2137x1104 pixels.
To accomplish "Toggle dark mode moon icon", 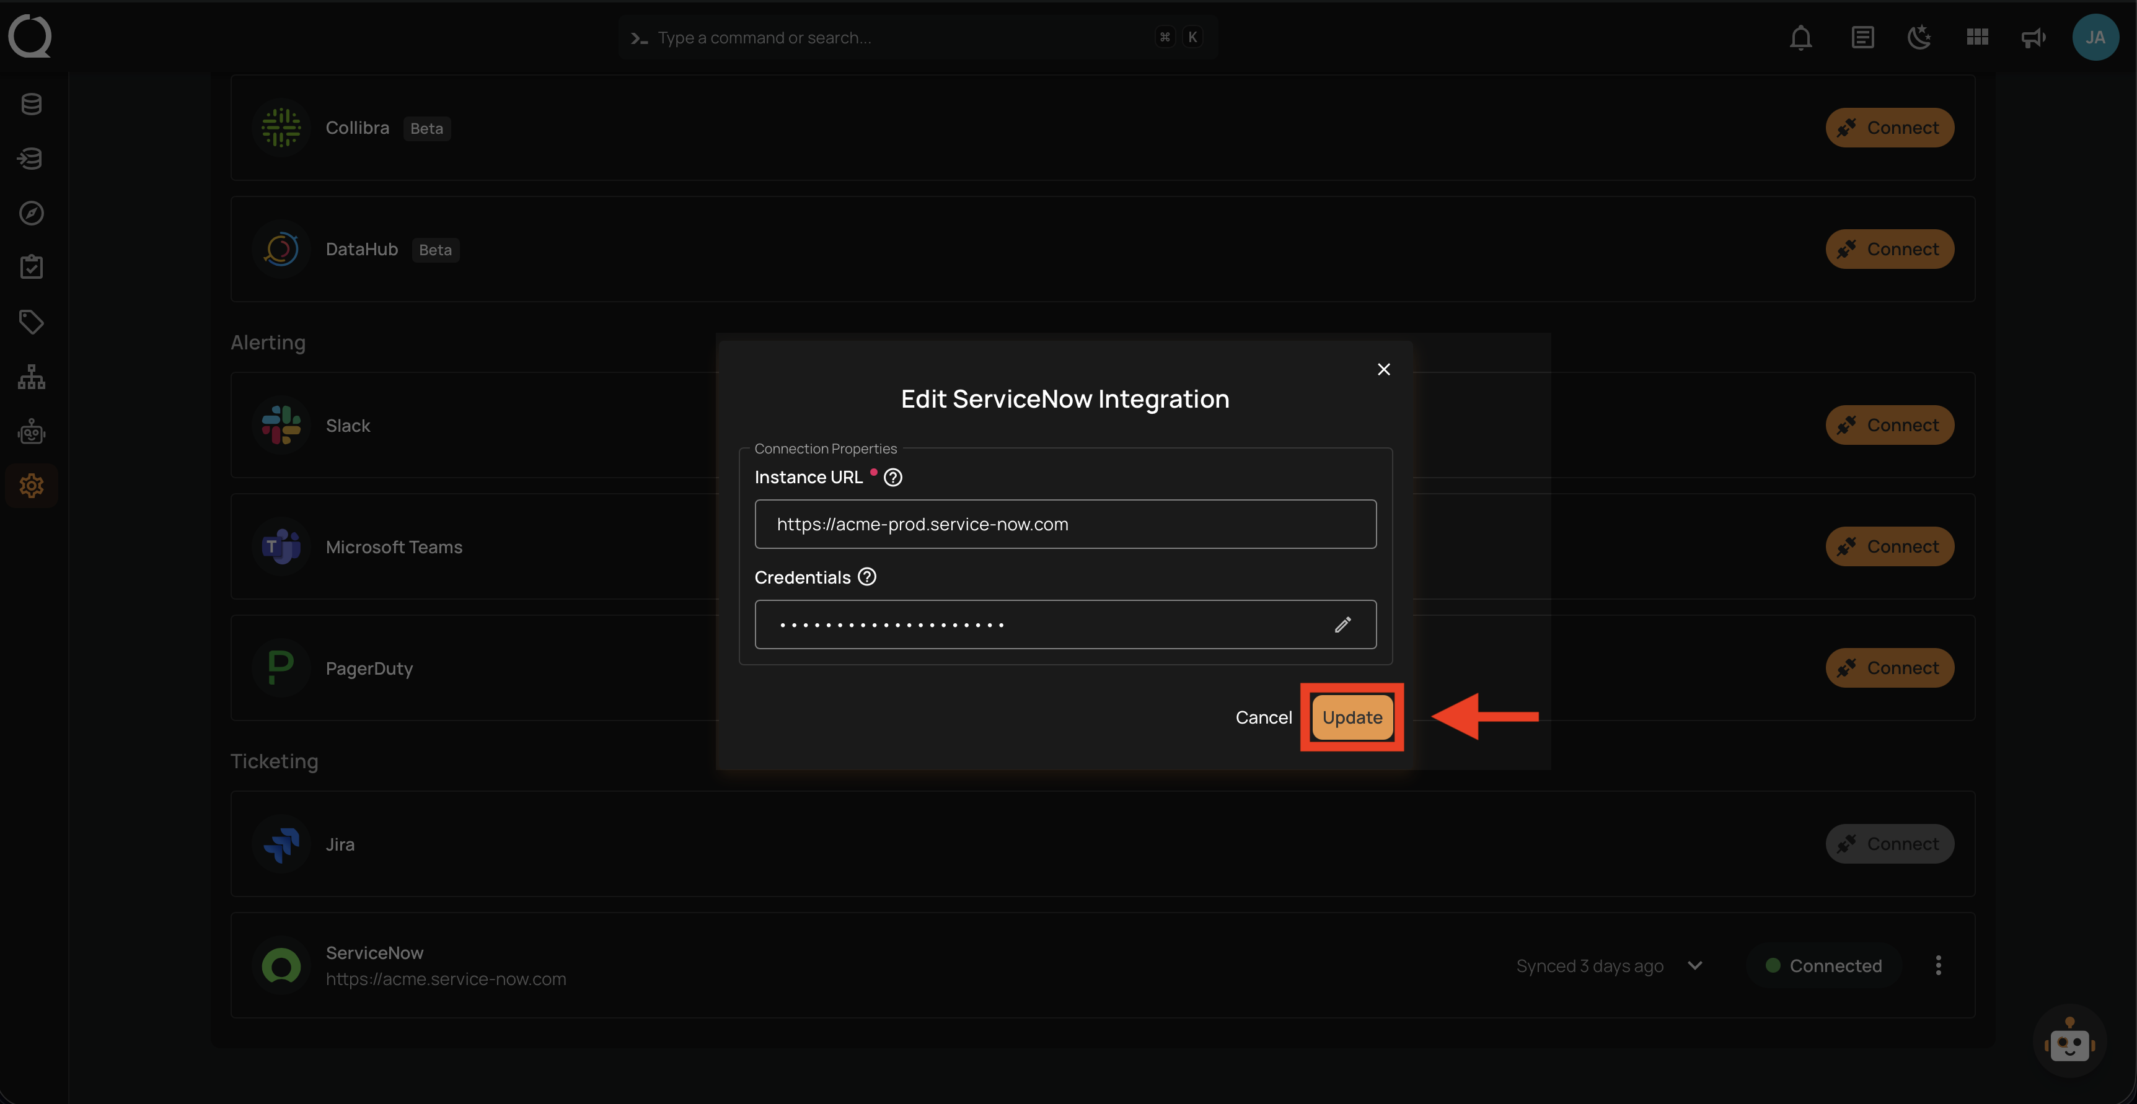I will [x=1919, y=37].
